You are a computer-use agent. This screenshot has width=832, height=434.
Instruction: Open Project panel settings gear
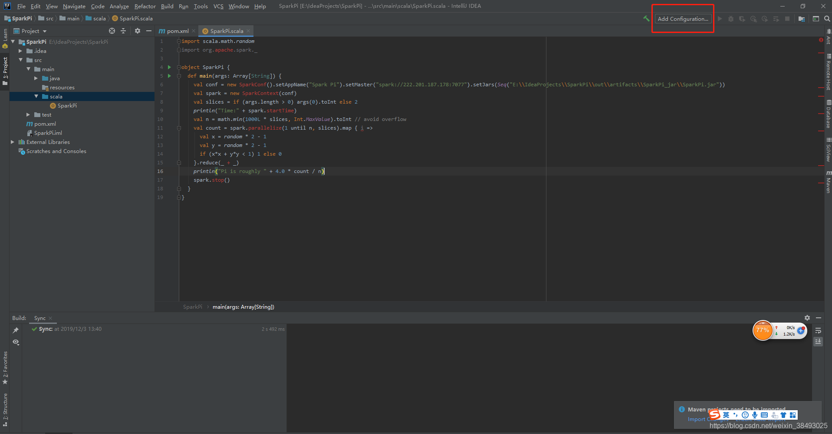(138, 31)
